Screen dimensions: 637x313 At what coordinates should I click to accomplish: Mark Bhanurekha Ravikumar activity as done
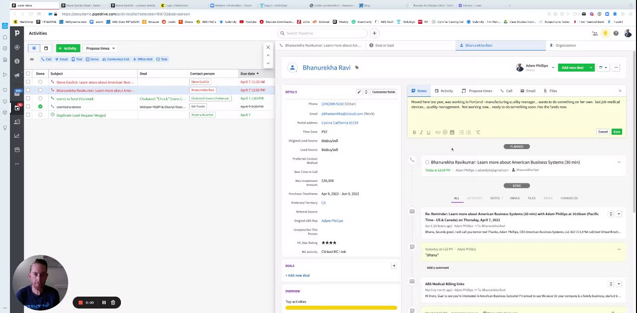click(x=40, y=90)
